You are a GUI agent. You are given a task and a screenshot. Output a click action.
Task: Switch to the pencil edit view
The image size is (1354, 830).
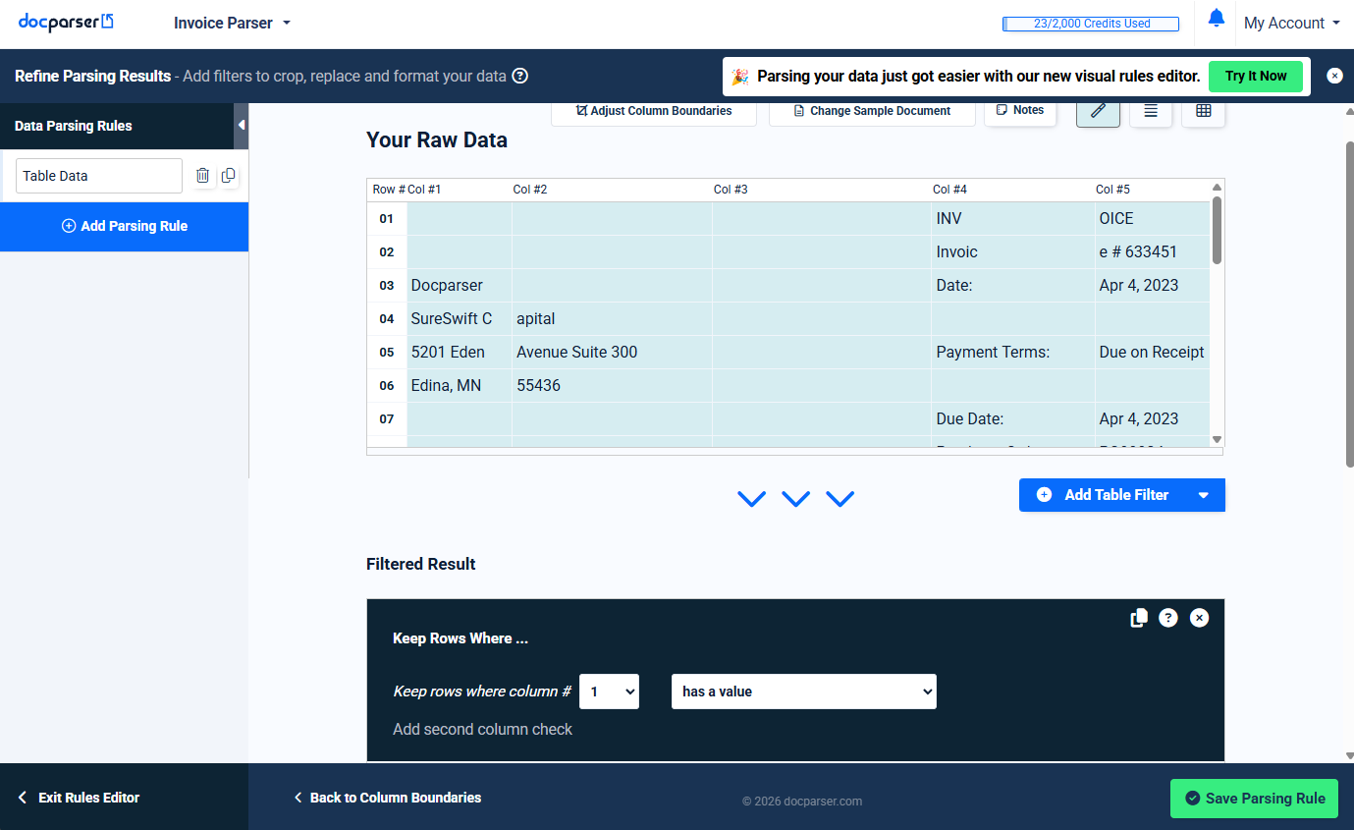click(1098, 111)
